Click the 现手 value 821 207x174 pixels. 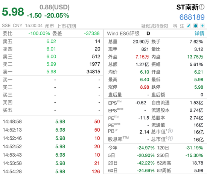tap(145, 49)
